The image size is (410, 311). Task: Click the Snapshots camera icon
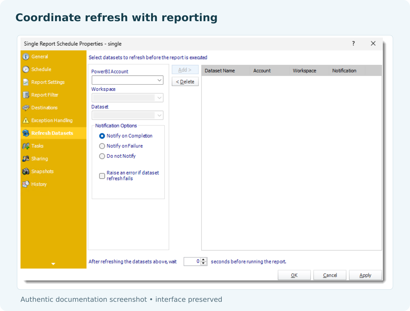(26, 172)
